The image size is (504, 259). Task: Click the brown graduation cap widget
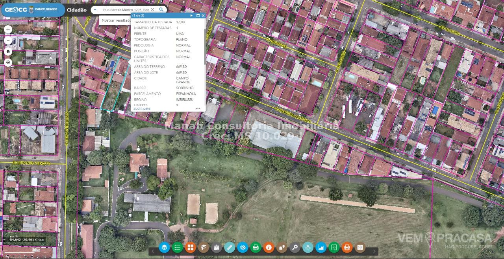tap(204, 247)
